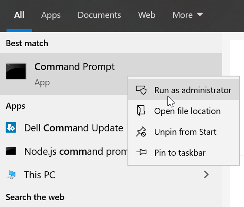Click the Search the web heading
This screenshot has height=207, width=244.
coord(35,197)
